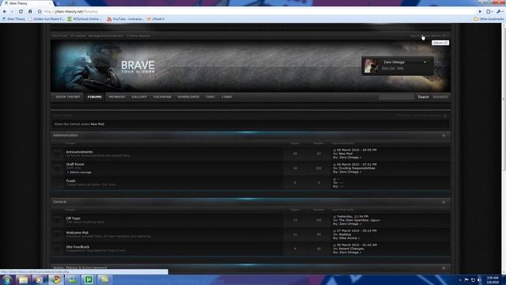Screen dimensions: 506x285
Task: Reload the page with the refresh icon
Action: 21,12
